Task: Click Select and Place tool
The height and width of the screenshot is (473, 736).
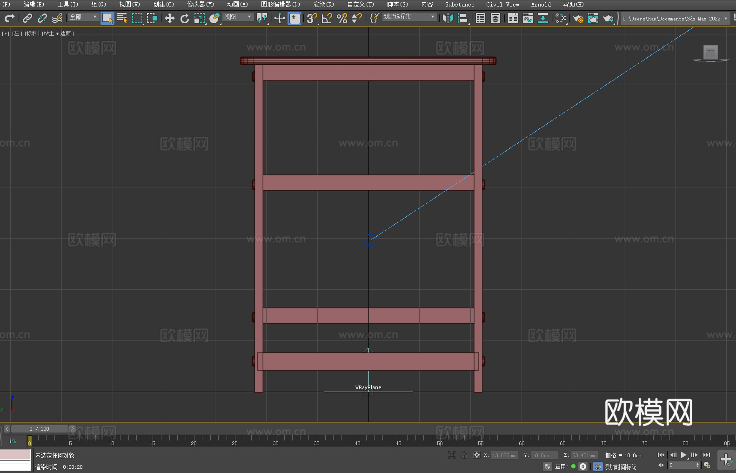Action: (x=214, y=19)
